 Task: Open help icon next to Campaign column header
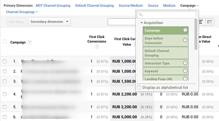click(x=29, y=42)
